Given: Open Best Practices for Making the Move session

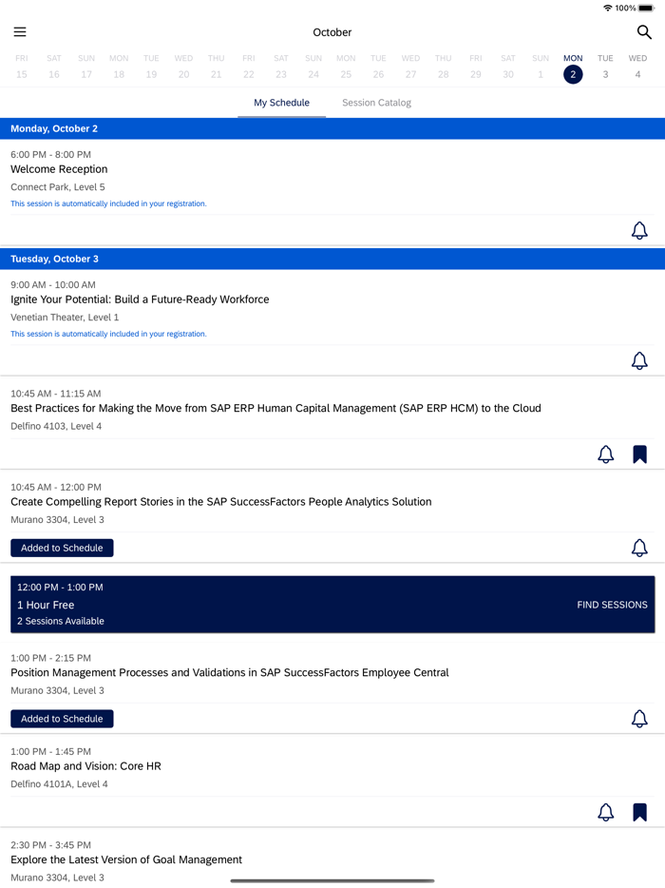Looking at the screenshot, I should point(275,408).
